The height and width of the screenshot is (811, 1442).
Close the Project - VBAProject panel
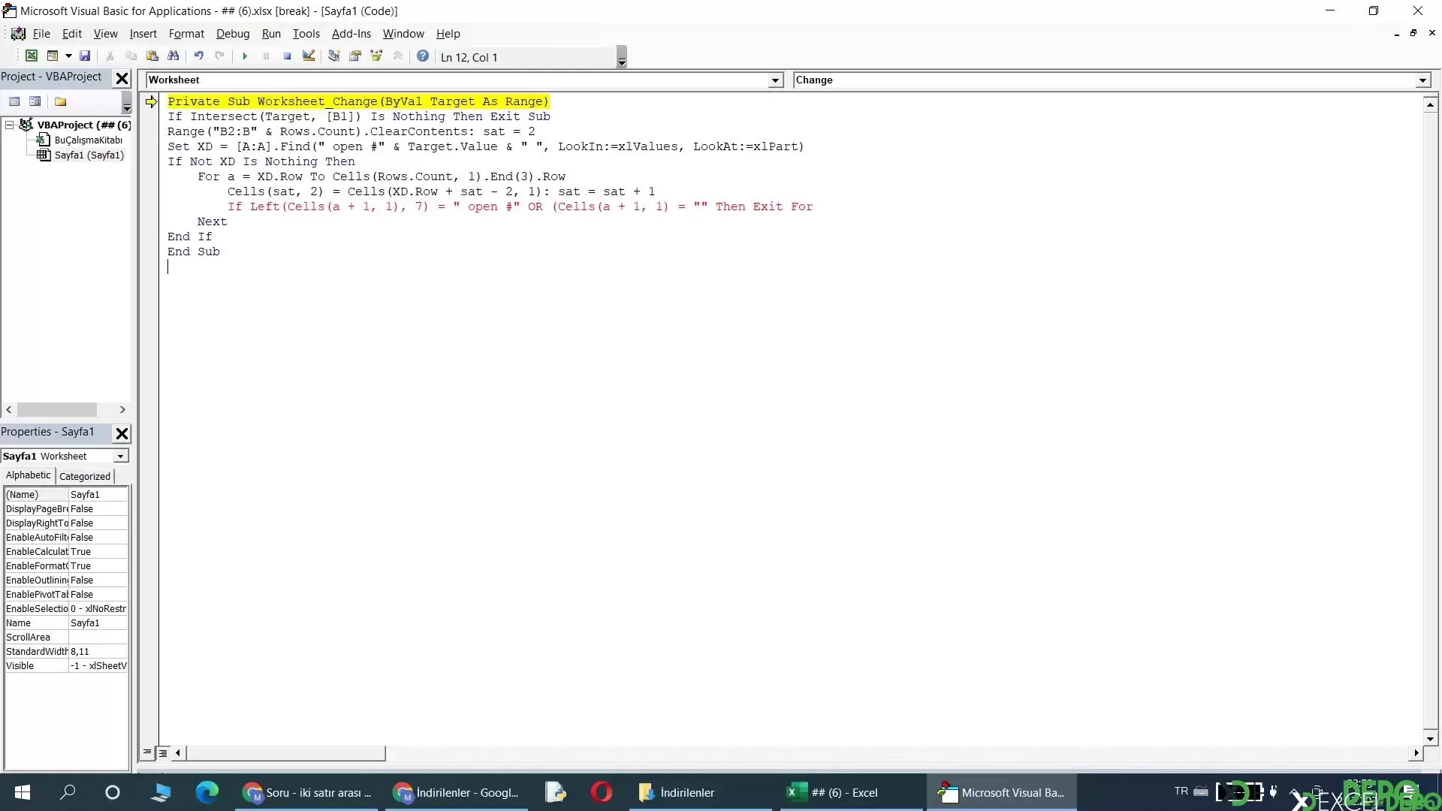122,78
